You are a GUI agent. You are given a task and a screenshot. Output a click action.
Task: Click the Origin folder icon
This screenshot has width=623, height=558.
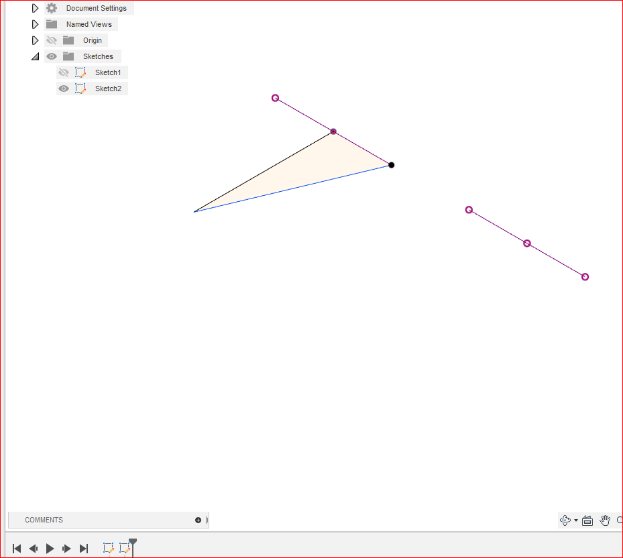pyautogui.click(x=68, y=40)
